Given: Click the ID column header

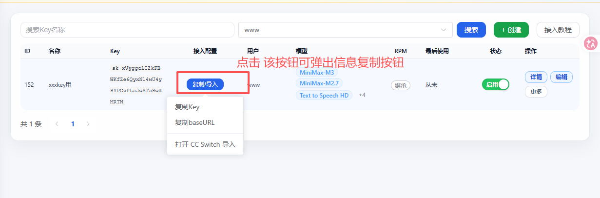Looking at the screenshot, I should 27,51.
